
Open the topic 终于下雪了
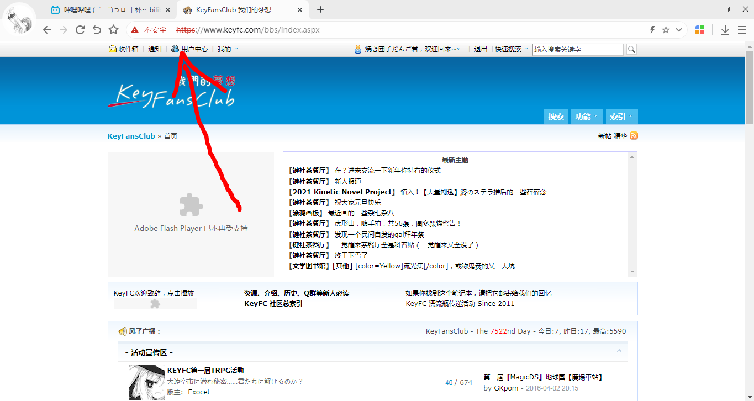point(351,255)
